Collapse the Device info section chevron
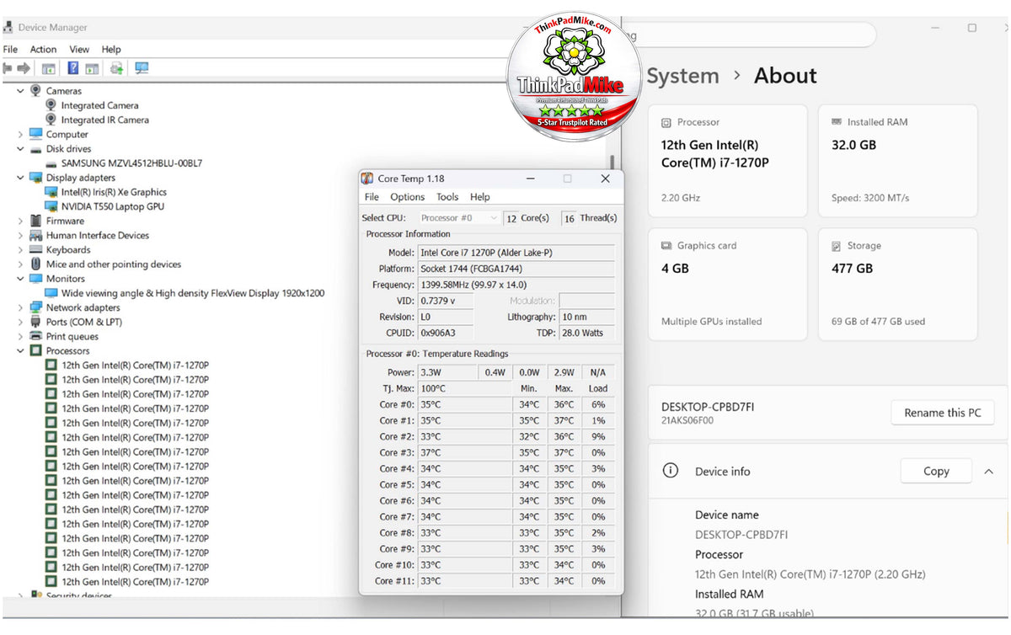The width and height of the screenshot is (1011, 635). [988, 472]
